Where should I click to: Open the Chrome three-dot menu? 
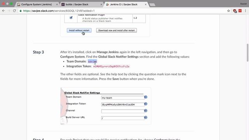pos(245,11)
